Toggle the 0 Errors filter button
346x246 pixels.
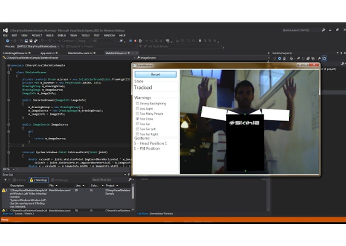[x=19, y=180]
